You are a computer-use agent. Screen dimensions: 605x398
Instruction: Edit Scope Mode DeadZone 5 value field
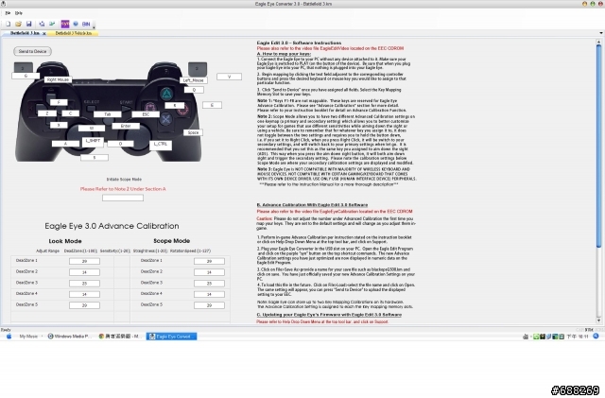209,305
